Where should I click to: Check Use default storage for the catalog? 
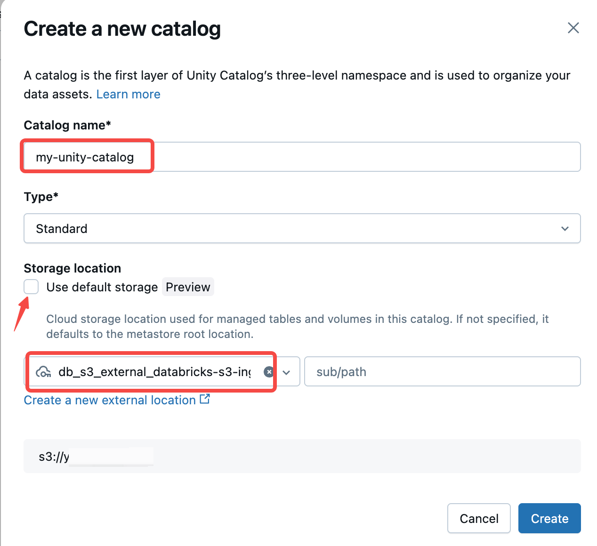tap(31, 287)
